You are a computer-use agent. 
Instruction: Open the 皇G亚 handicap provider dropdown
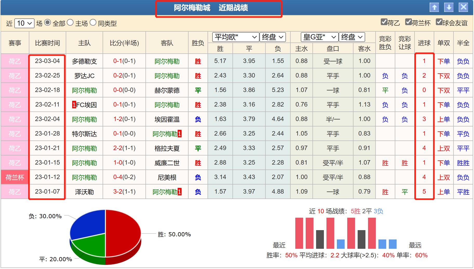(x=319, y=37)
